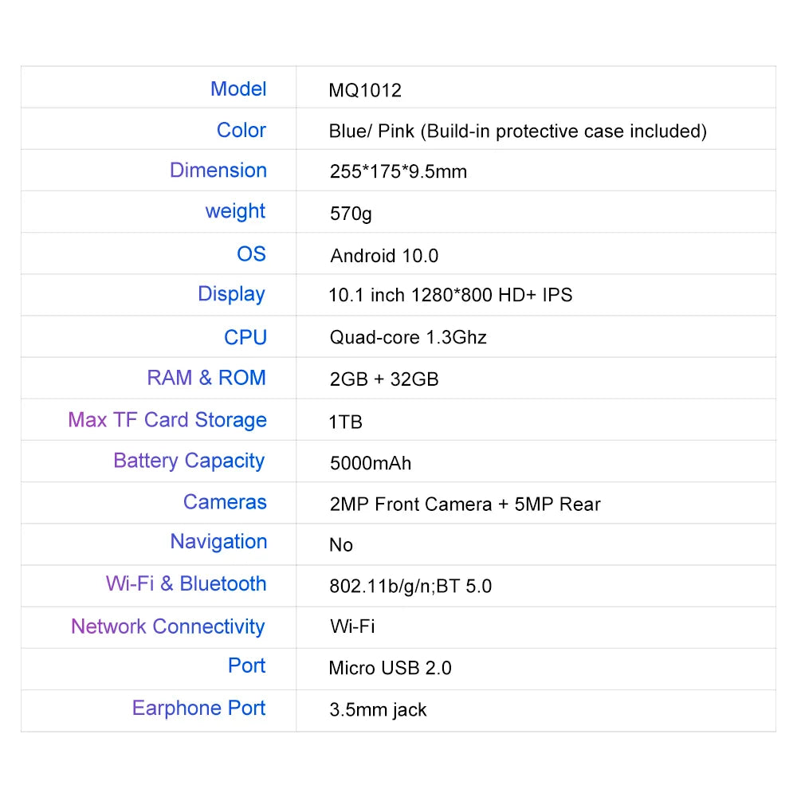Viewport: 797px width, 797px height.
Task: Click the 3.5mm jack earphone value
Action: point(378,709)
